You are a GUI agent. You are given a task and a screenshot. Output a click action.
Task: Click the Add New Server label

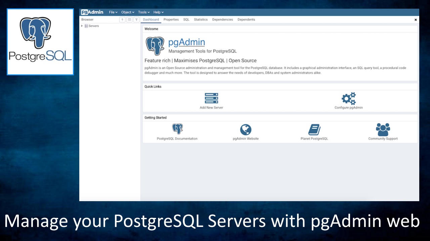pos(211,108)
